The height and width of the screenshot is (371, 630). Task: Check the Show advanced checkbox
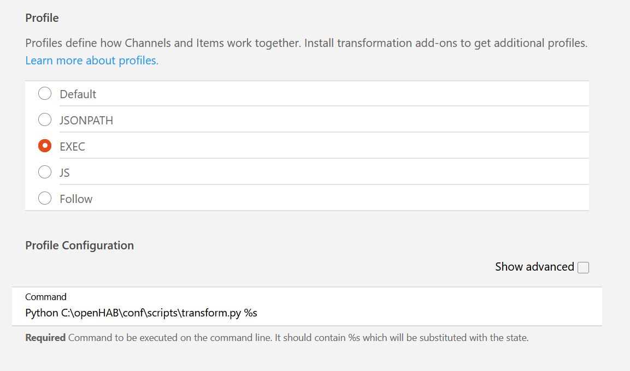coord(583,267)
